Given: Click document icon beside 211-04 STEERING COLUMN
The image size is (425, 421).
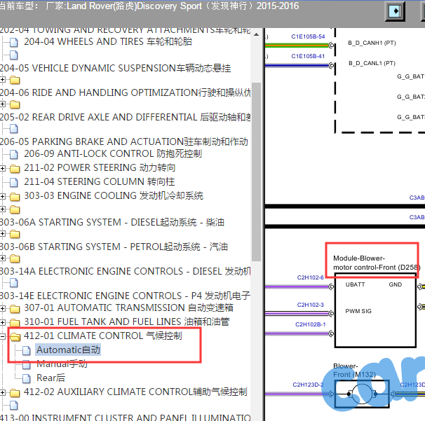Looking at the screenshot, I should pos(14,182).
